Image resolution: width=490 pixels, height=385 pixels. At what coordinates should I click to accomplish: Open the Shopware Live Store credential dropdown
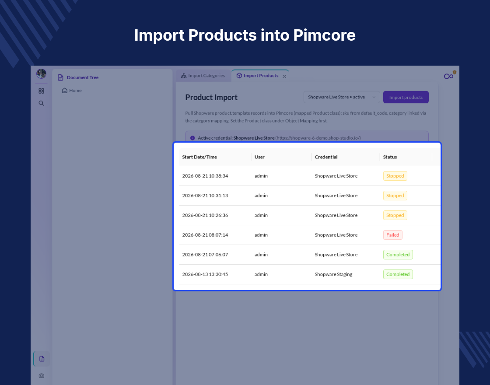(342, 97)
